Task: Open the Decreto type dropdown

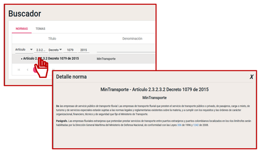Action: (x=55, y=50)
